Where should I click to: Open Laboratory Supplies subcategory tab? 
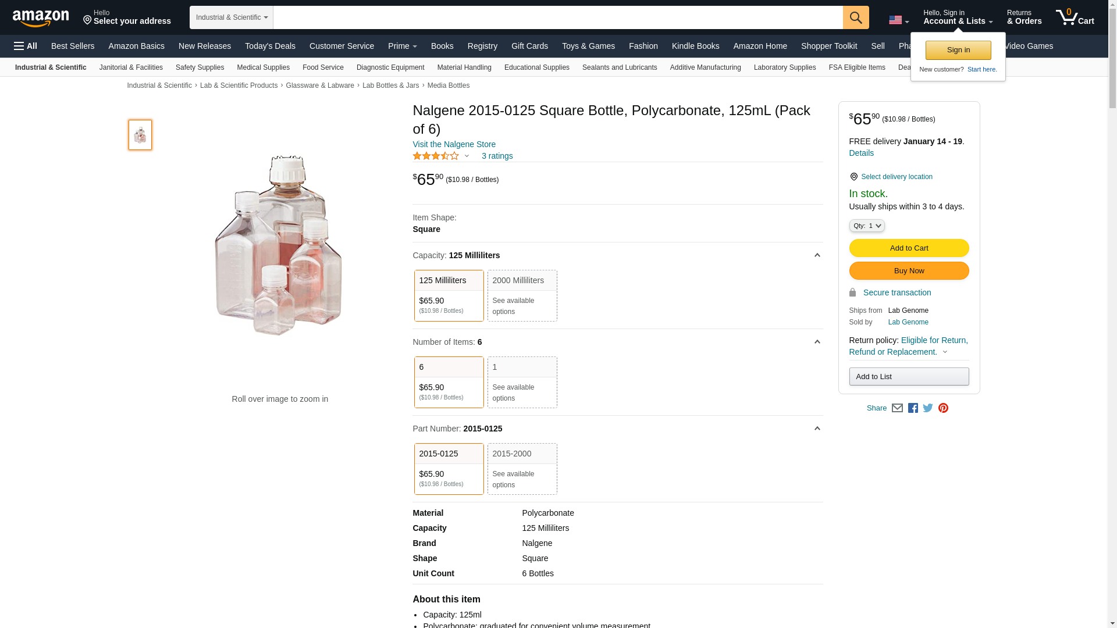[784, 67]
